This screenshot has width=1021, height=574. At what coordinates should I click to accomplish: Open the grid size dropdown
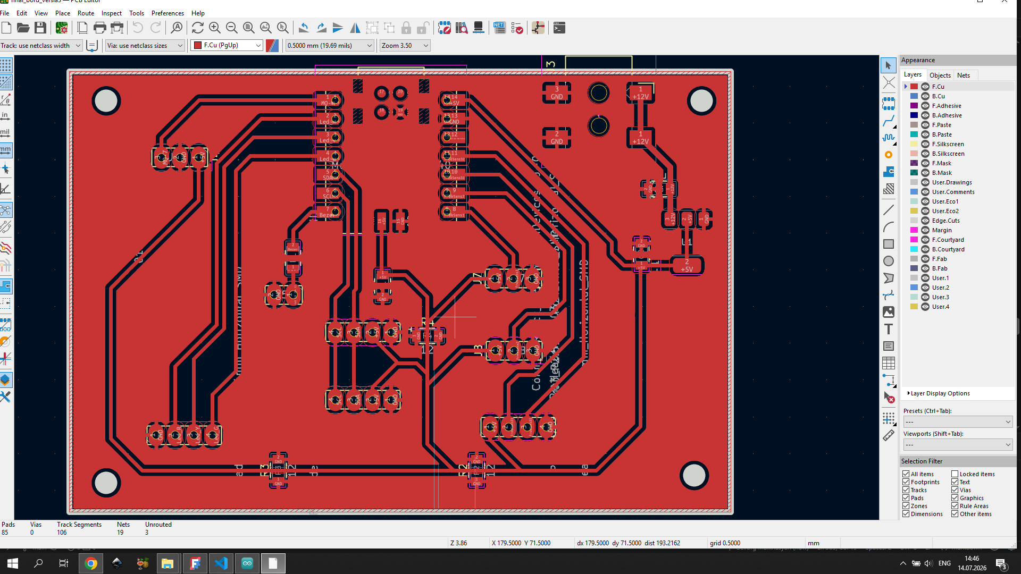[x=330, y=46]
